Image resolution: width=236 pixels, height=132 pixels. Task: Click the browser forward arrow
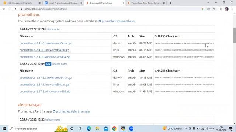click(x=9, y=9)
